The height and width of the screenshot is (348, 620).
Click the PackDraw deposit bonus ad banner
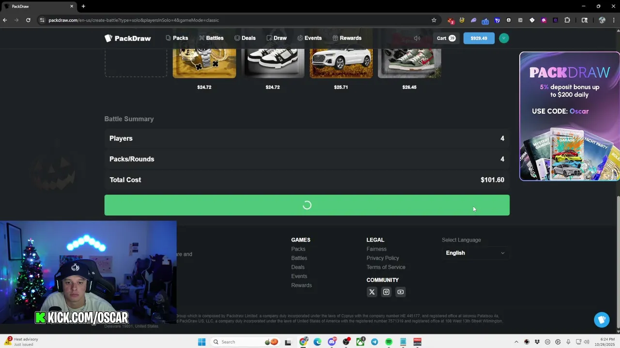click(x=570, y=116)
